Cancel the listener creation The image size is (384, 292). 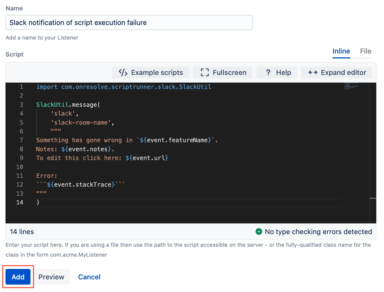(89, 277)
